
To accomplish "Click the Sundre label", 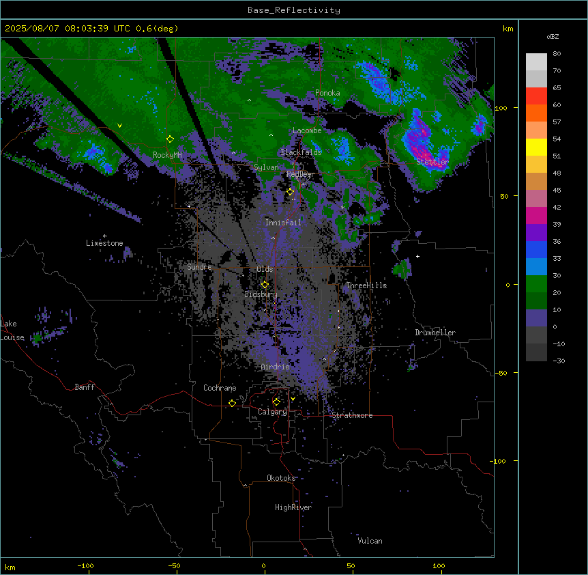I will point(199,267).
